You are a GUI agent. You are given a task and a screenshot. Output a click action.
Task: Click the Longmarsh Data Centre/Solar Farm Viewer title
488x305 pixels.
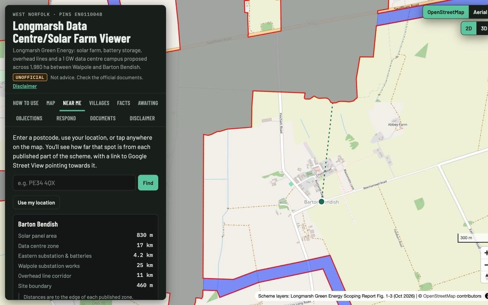click(x=71, y=32)
